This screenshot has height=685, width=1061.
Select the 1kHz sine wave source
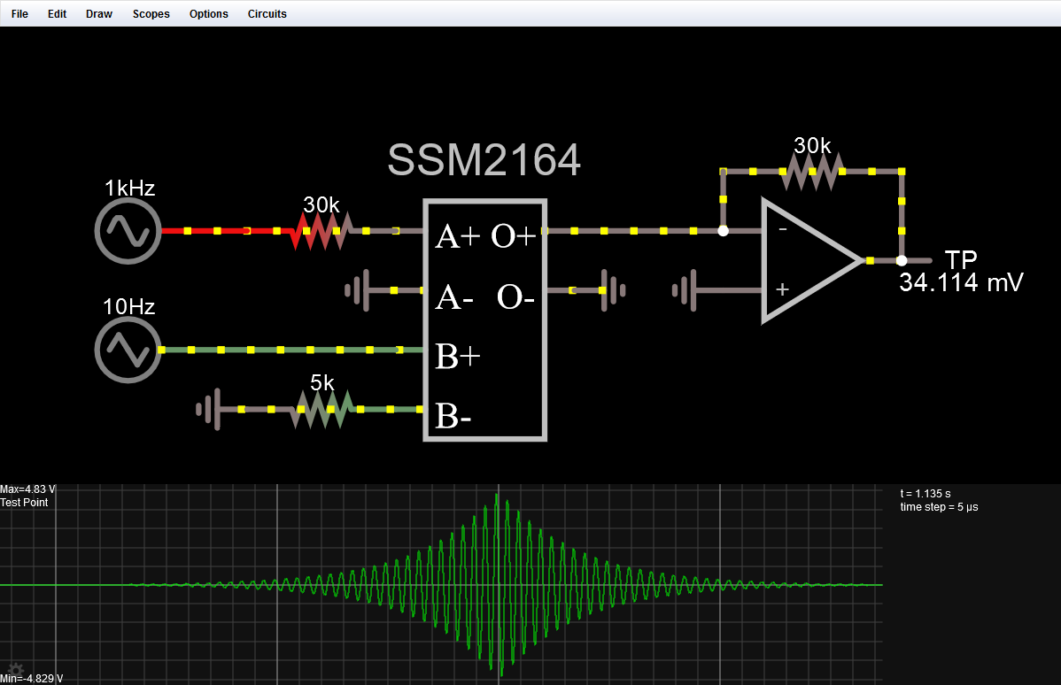coord(127,230)
